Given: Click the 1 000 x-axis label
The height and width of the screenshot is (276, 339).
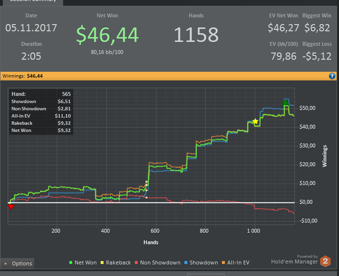Looking at the screenshot, I should pyautogui.click(x=254, y=231).
